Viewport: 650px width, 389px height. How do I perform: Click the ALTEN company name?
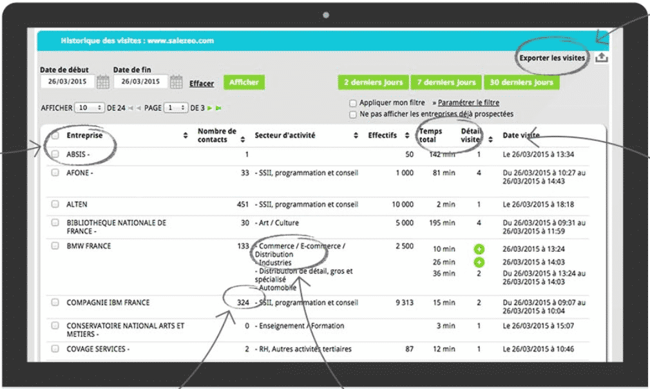(77, 204)
